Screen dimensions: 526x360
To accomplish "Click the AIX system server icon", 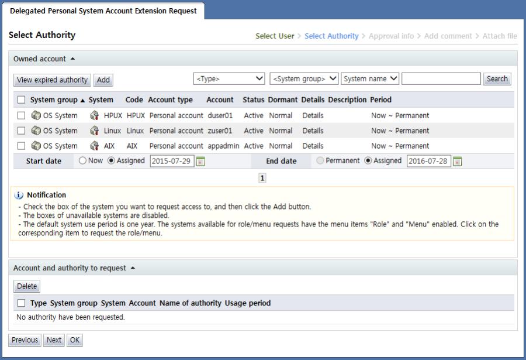I will tap(95, 146).
